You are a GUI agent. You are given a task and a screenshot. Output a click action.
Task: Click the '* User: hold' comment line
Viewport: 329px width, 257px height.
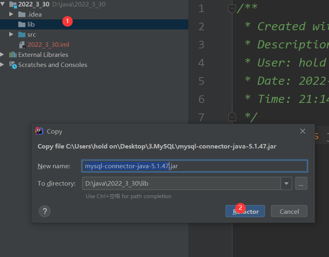click(x=286, y=63)
